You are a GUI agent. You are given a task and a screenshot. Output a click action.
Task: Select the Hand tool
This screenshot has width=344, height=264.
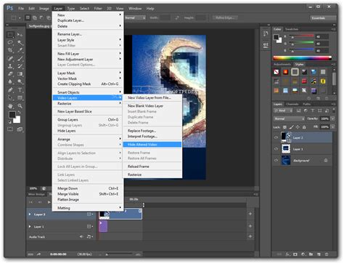[10, 106]
